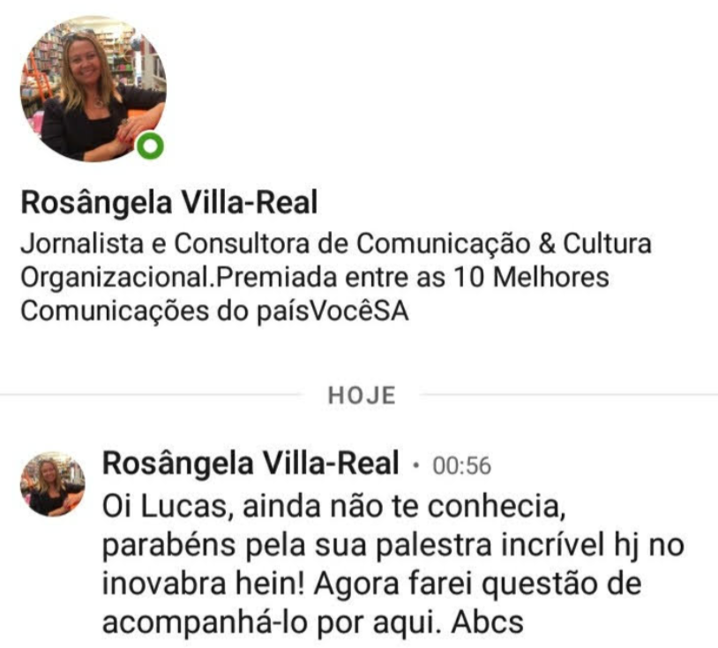Click the closing word Abcs
Viewport: 718px width, 648px height.
coord(487,622)
